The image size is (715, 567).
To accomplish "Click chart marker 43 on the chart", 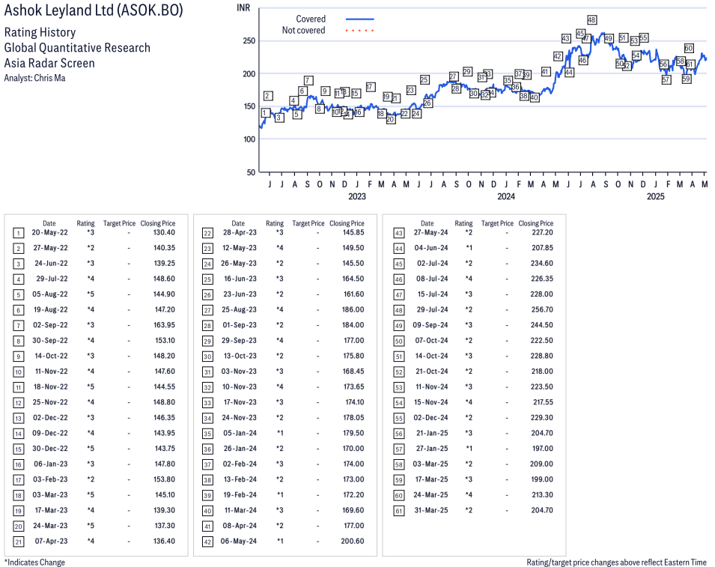I will pos(566,39).
